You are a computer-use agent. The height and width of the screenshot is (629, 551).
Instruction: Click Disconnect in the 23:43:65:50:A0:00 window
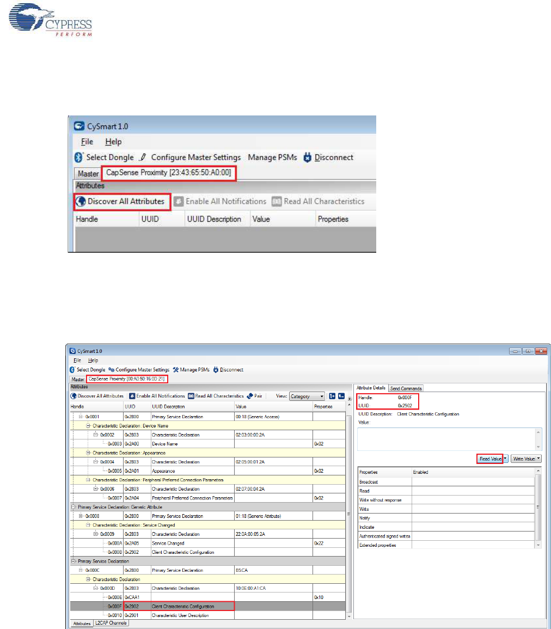tap(328, 157)
